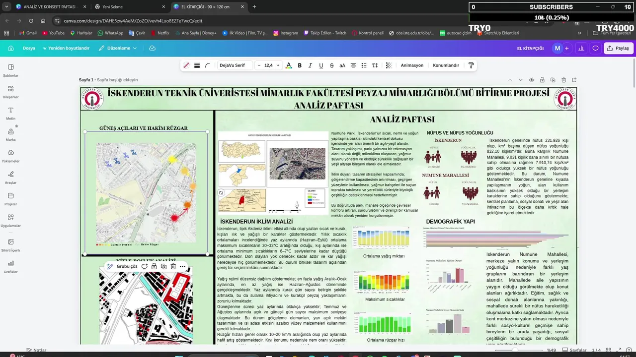Toggle page lock icon in header
The height and width of the screenshot is (357, 636).
pyautogui.click(x=542, y=80)
